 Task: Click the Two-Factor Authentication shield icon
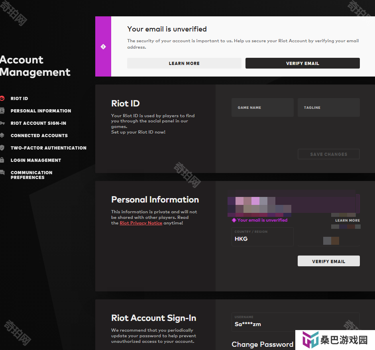2,148
